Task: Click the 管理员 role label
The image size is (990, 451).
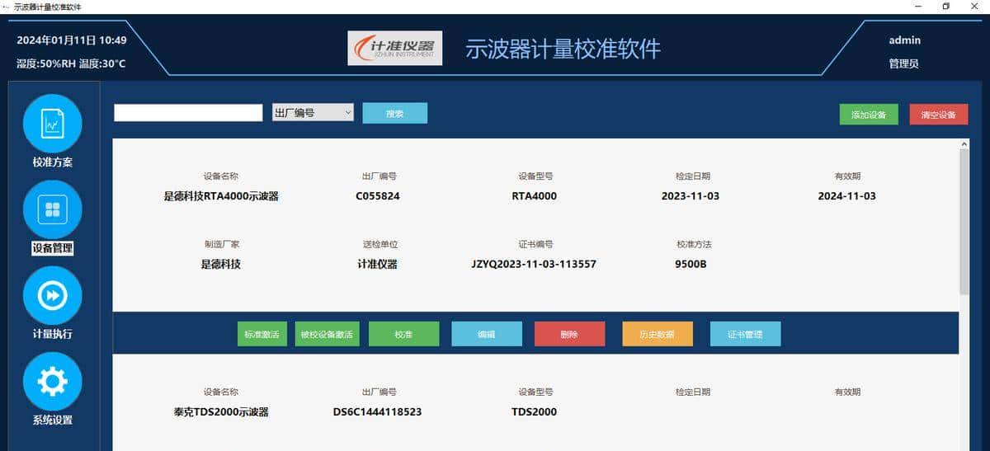Action: (904, 63)
